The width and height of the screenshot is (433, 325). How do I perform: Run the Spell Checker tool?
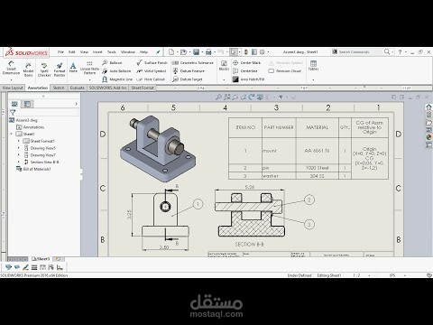[44, 70]
